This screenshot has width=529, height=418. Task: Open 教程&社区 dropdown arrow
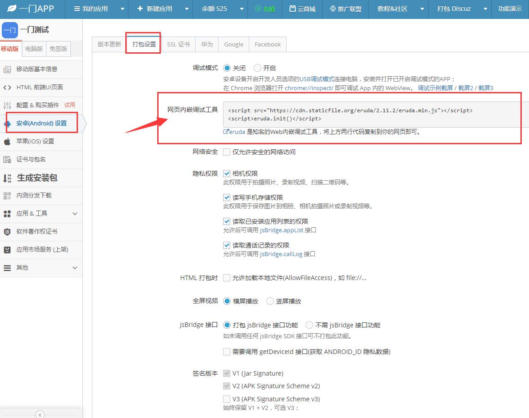(422, 9)
